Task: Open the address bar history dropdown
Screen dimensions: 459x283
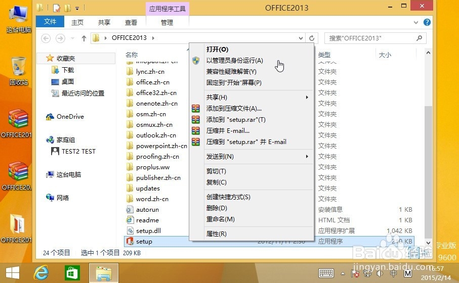Action: coord(301,38)
